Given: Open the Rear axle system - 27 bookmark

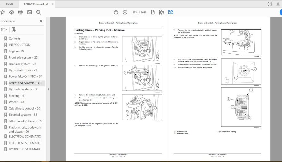Looking at the screenshot, I should coord(22,64).
